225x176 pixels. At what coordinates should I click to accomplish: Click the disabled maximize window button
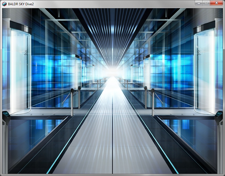point(206,3)
